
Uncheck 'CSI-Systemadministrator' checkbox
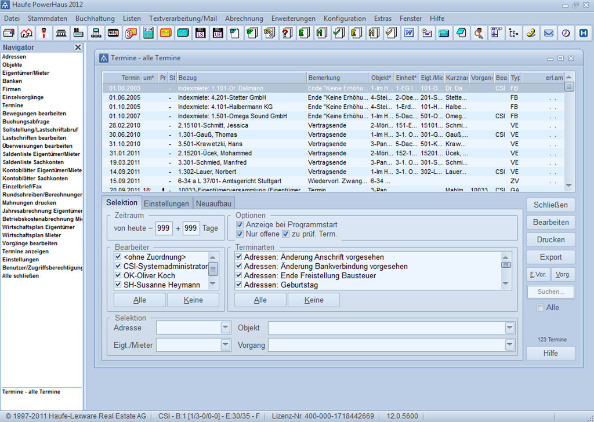click(x=118, y=266)
